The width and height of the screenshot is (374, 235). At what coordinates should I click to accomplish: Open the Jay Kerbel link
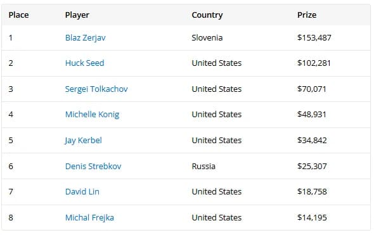pos(83,141)
